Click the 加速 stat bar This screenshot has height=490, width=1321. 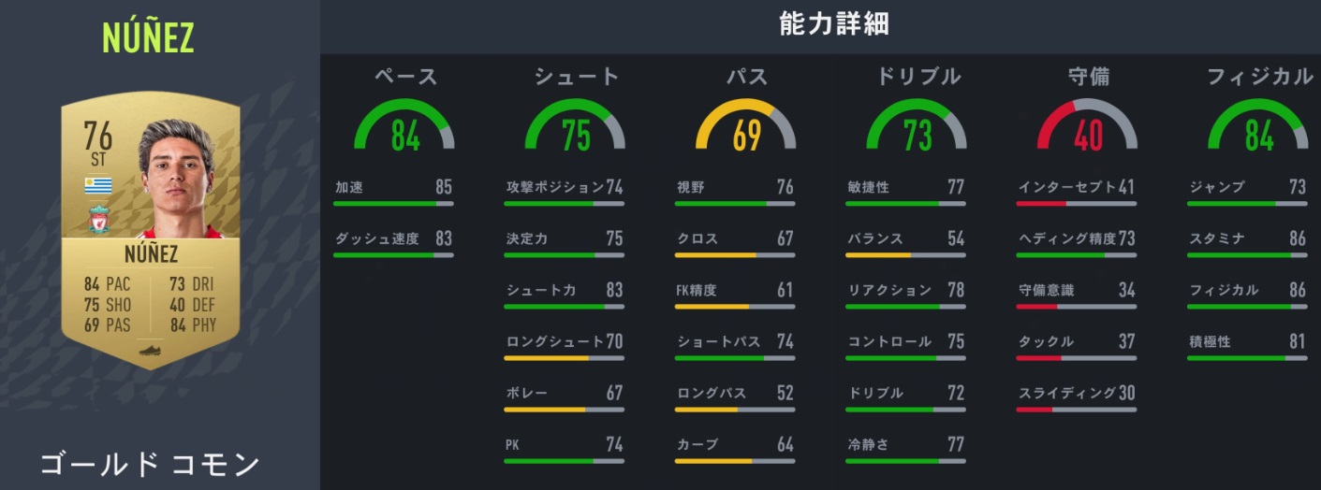[393, 203]
